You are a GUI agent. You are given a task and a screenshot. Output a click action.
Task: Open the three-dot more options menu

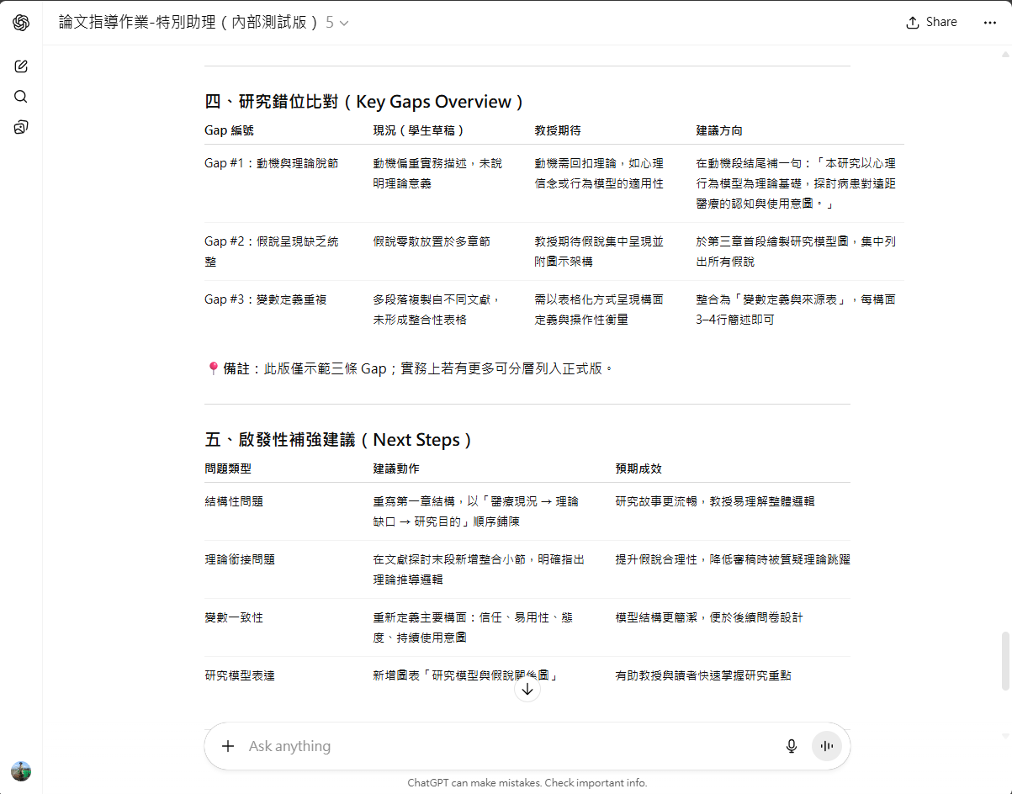click(989, 23)
